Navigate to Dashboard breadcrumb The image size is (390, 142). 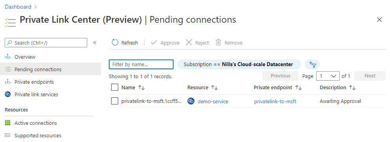click(x=18, y=7)
